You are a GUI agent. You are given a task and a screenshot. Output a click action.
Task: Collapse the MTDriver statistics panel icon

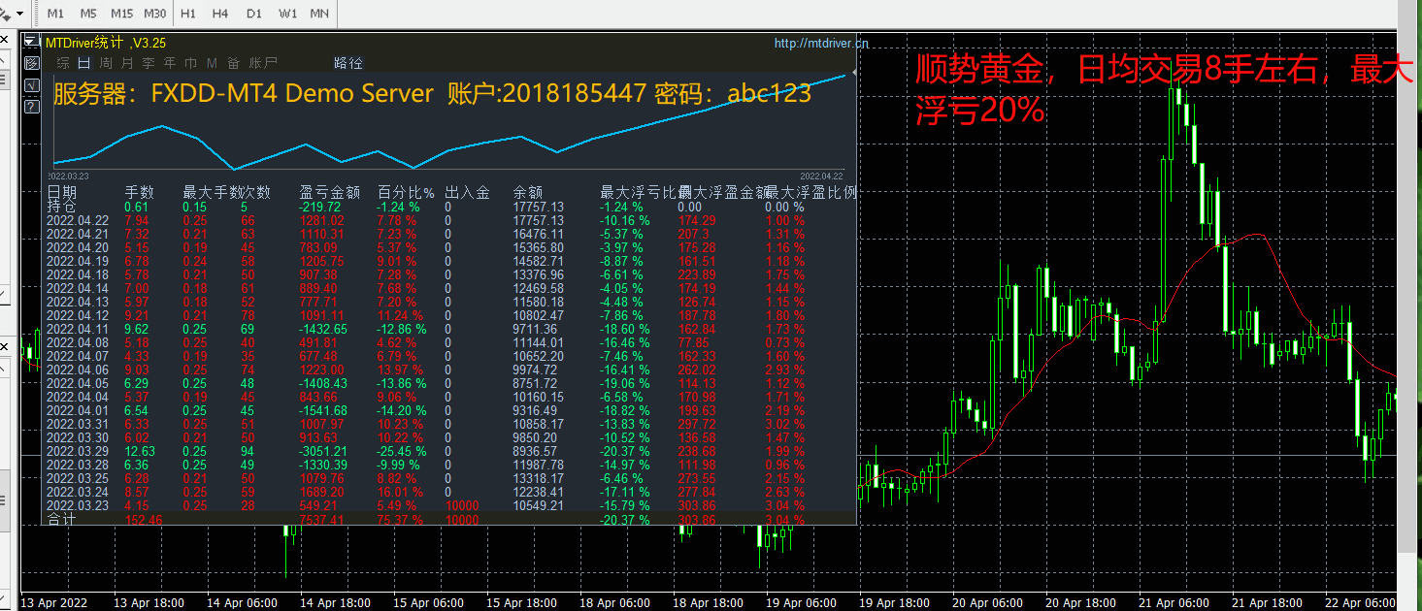point(31,42)
